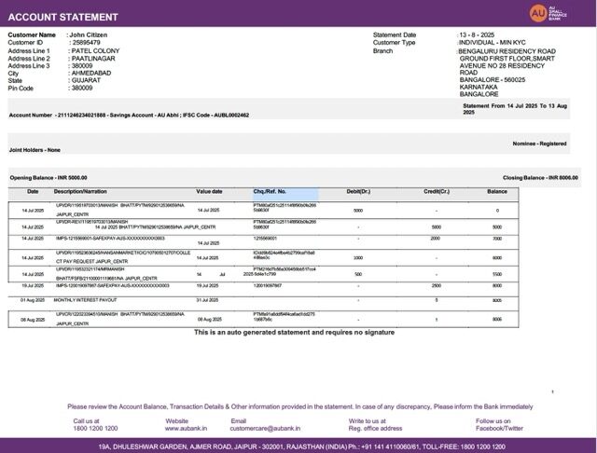Viewport: 597px width, 453px height.
Task: Click the Joint Holders - None text
Action: click(x=35, y=150)
